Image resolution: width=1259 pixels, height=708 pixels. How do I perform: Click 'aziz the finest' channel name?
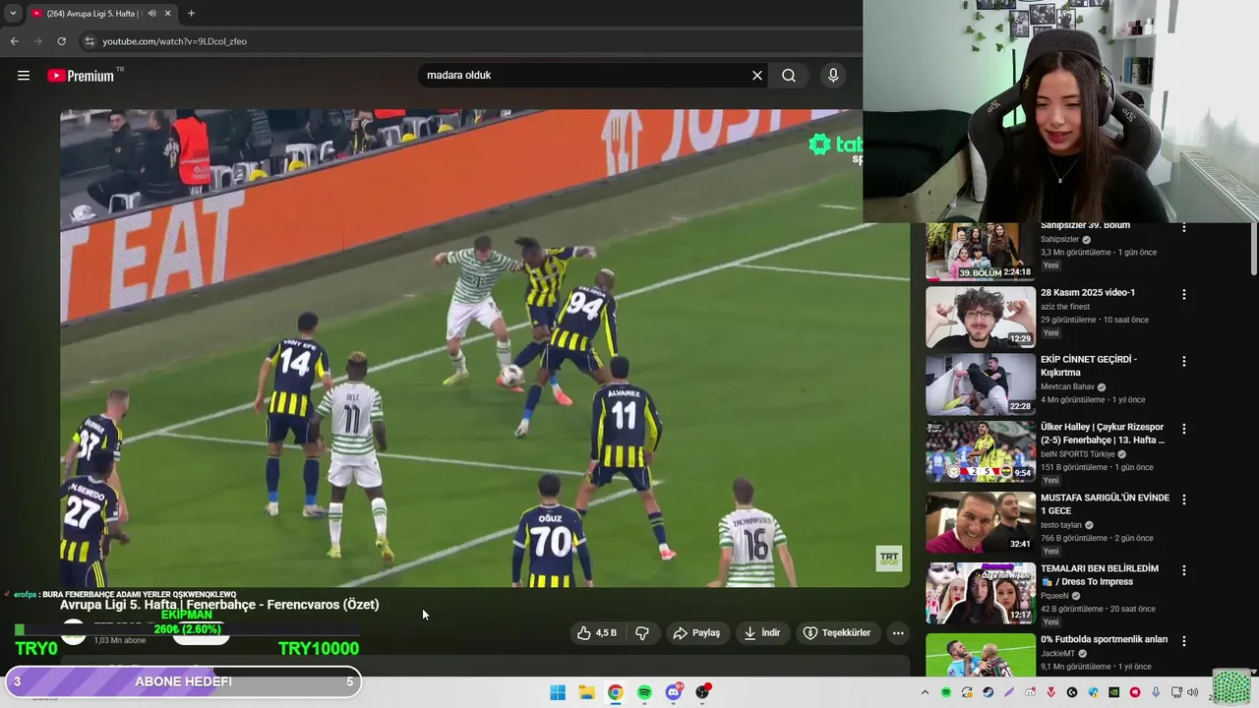coord(1065,307)
